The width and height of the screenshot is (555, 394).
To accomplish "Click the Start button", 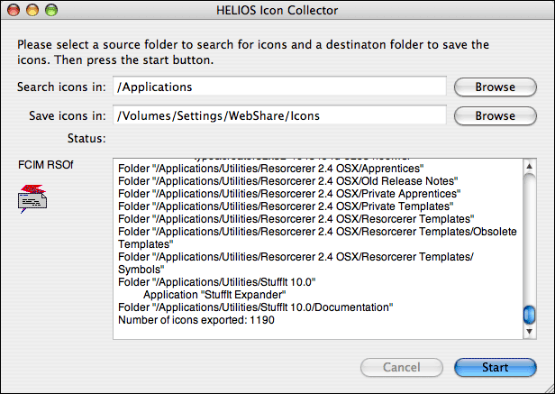I will click(x=496, y=367).
